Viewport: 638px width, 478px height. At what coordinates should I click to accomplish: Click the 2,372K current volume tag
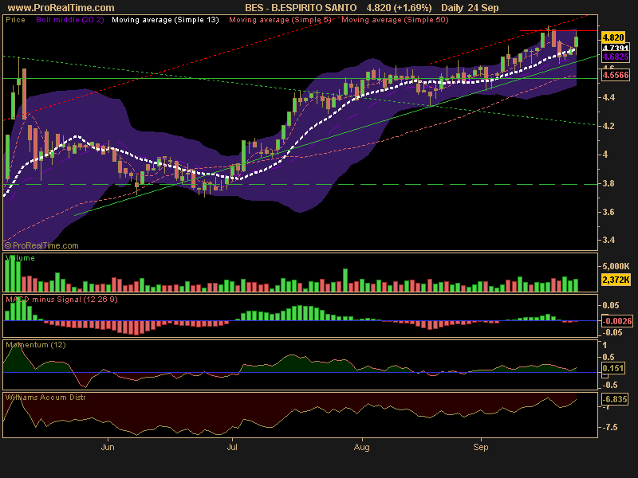[x=616, y=280]
